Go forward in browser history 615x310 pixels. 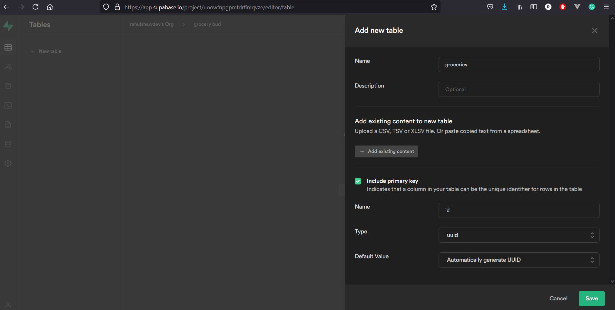click(21, 7)
